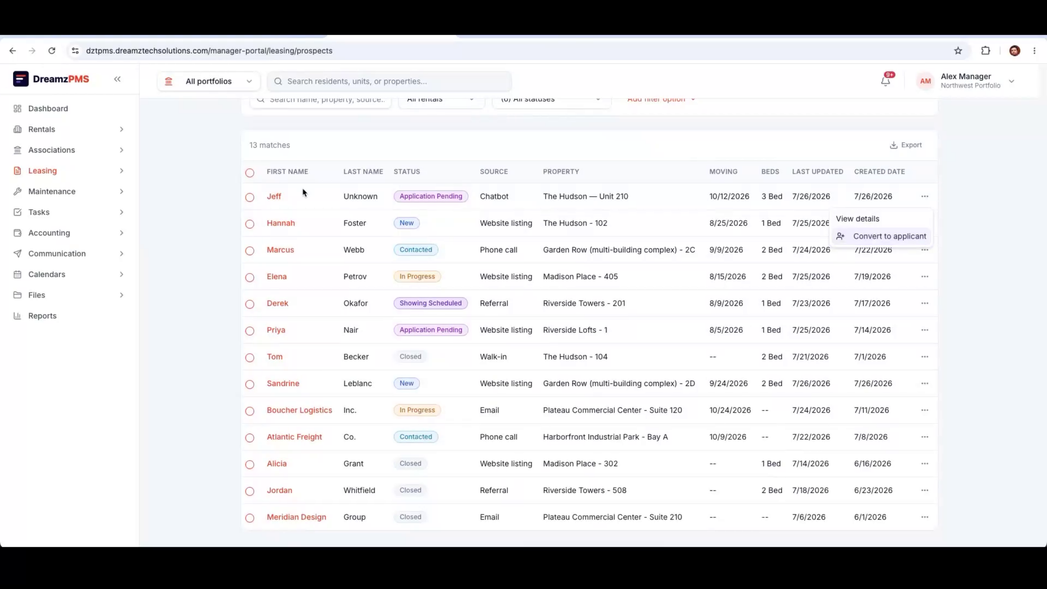Click the AM user avatar
Image resolution: width=1047 pixels, height=589 pixels.
point(925,81)
